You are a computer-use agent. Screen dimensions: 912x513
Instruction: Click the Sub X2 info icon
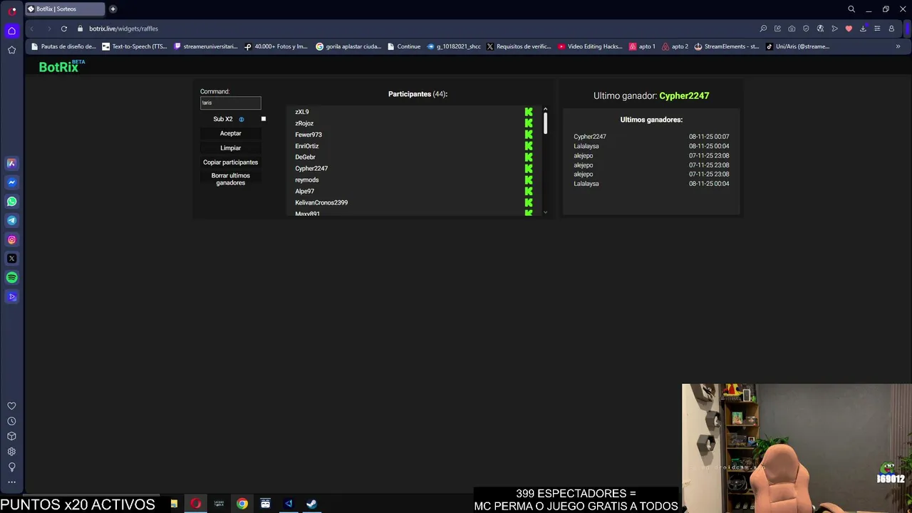click(x=242, y=120)
